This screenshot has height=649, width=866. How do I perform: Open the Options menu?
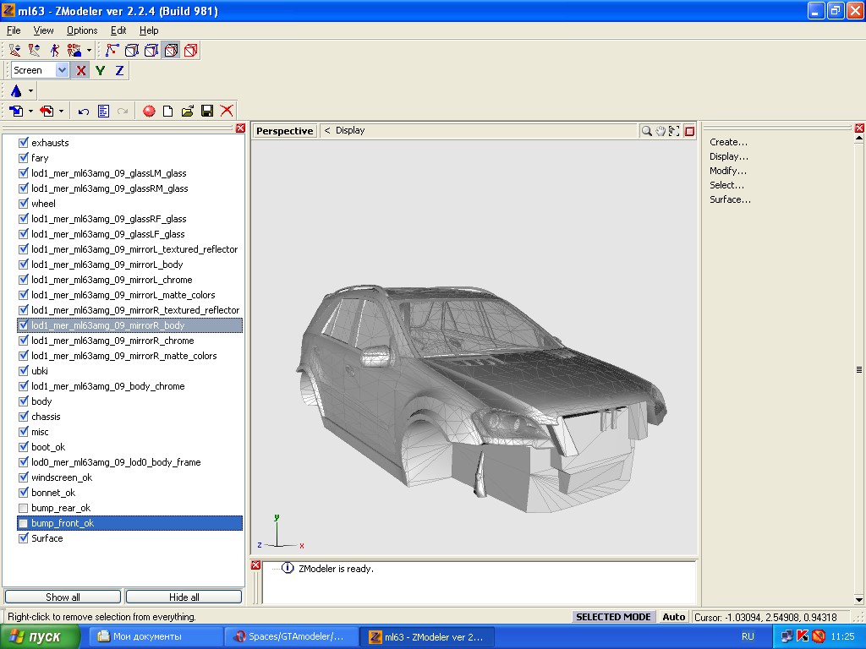(x=82, y=30)
